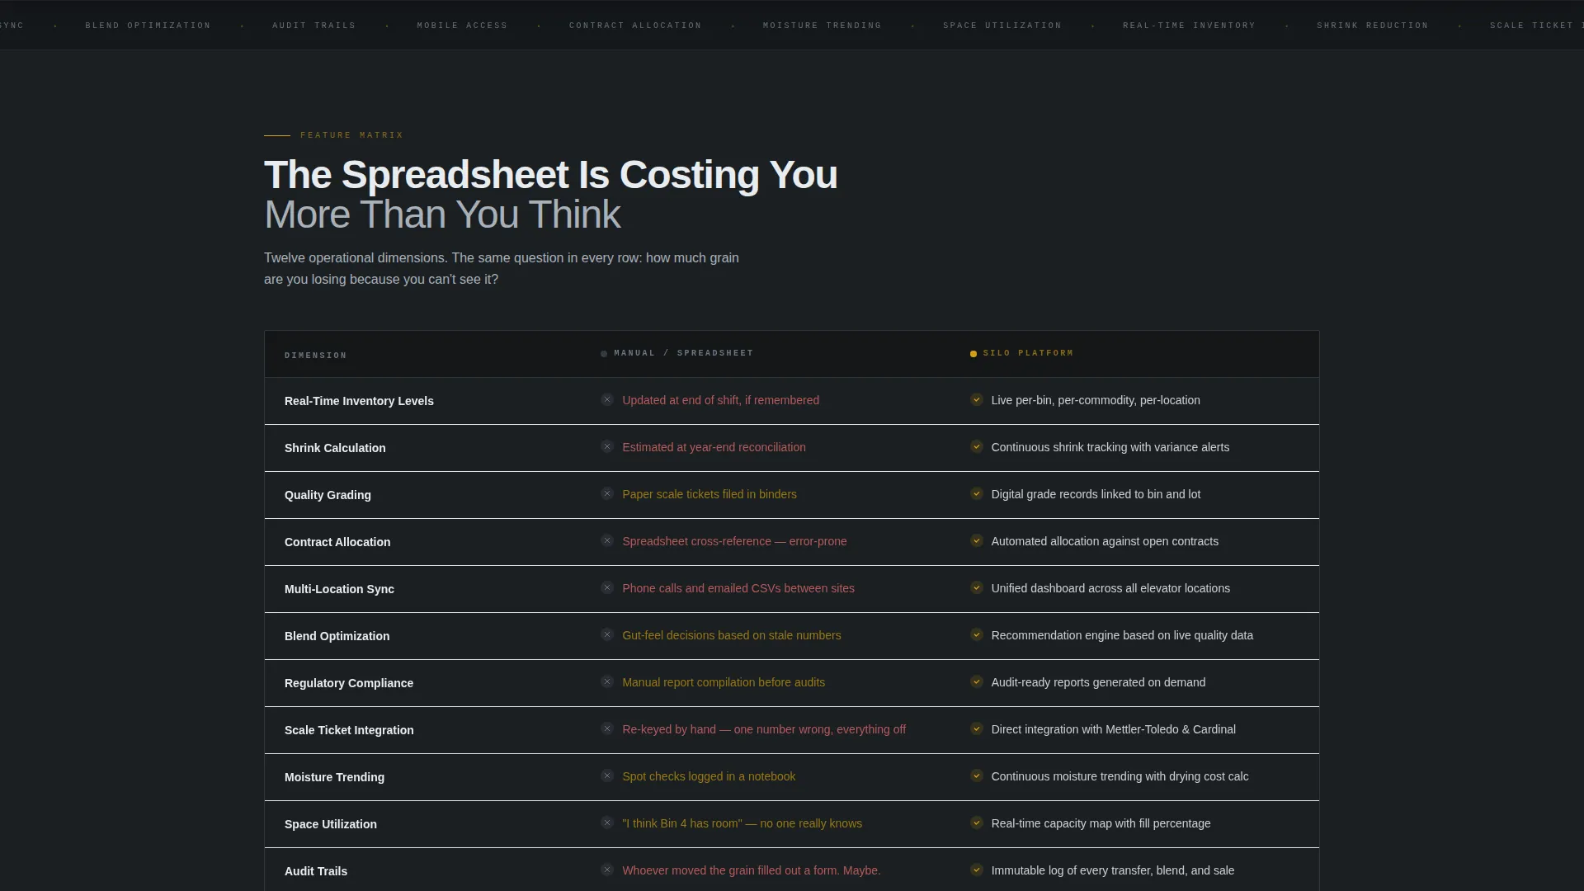Click "Continuous shrink tracking with variance alerts"

pos(1110,447)
